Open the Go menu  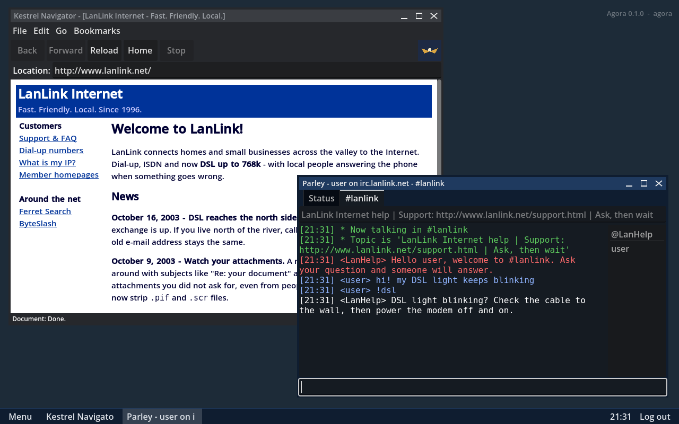click(62, 31)
